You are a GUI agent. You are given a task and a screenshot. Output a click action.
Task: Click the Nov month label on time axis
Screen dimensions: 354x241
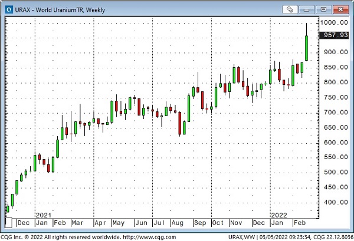pos(236,223)
